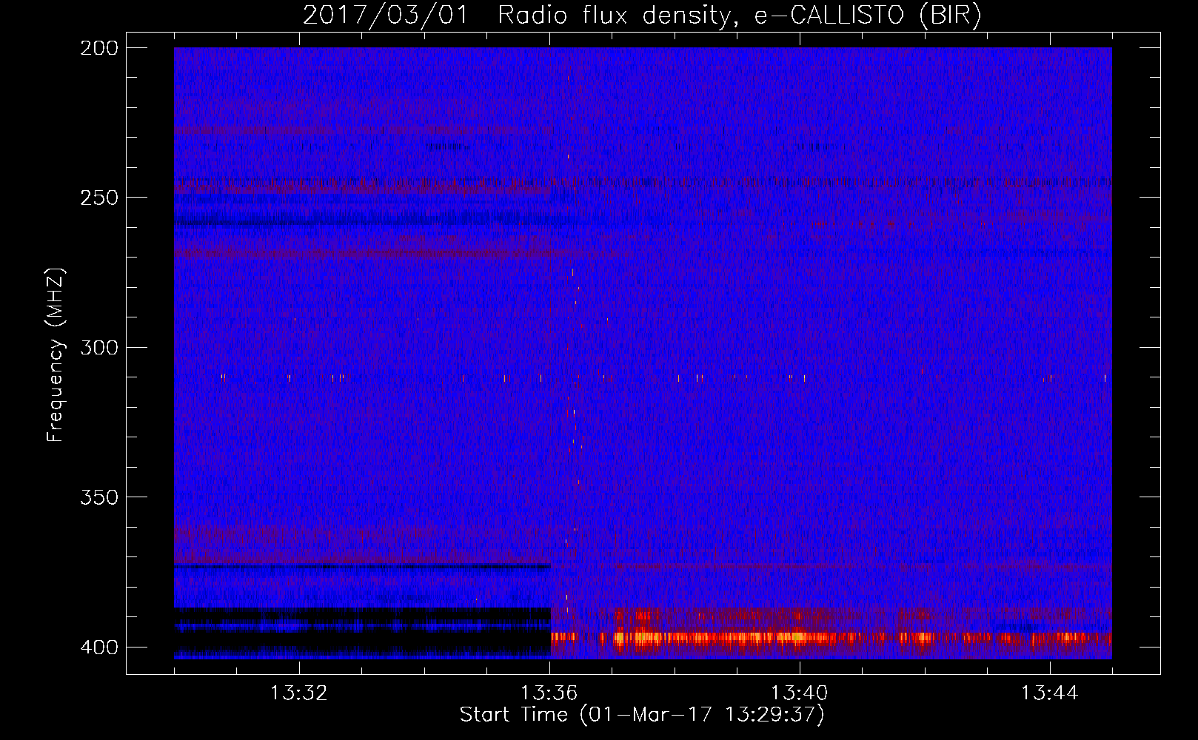Click the 400 frequency tick label
1198x740 pixels.
point(99,647)
